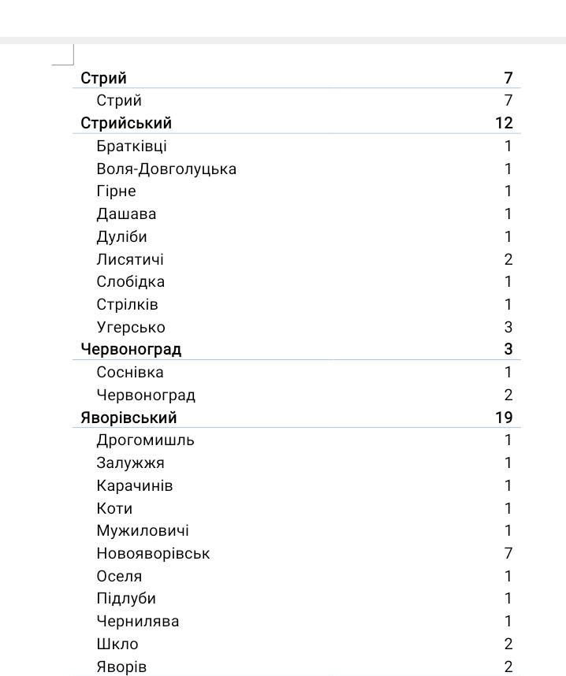566x676 pixels.
Task: Select the Слобідка row
Action: [297, 282]
